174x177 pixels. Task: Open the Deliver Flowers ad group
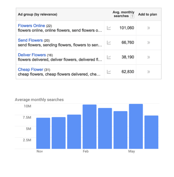click(32, 55)
